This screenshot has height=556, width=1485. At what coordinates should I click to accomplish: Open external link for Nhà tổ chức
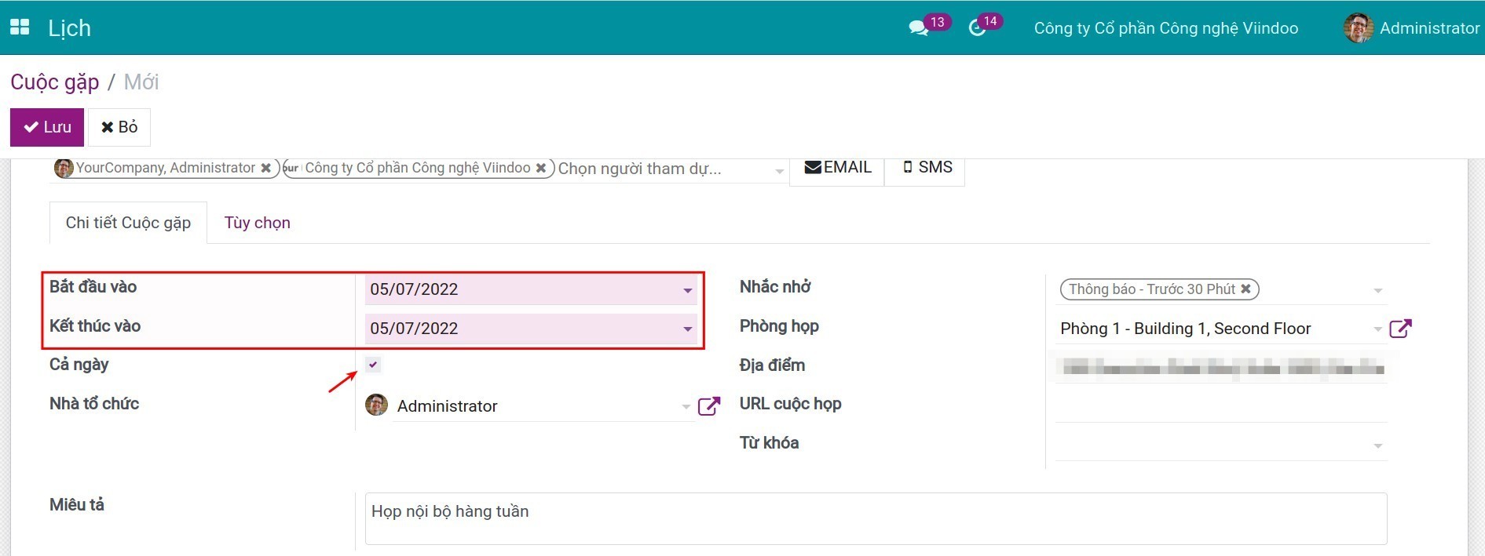pyautogui.click(x=708, y=406)
